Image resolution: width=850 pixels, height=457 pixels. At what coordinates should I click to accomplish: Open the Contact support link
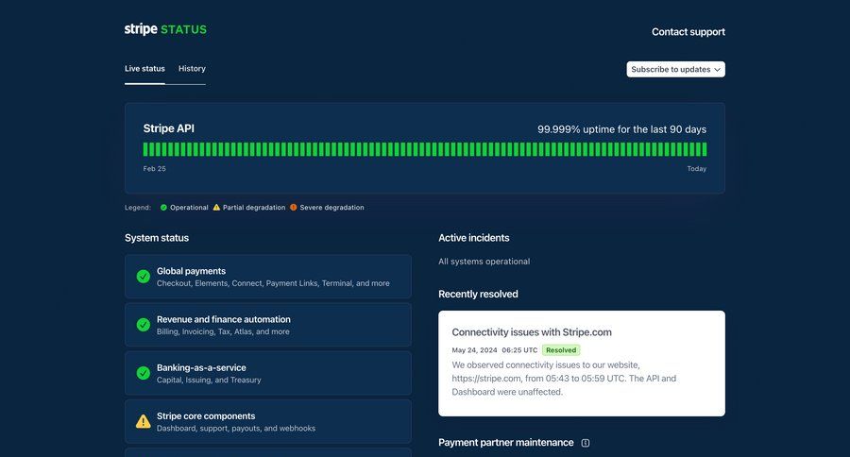tap(688, 32)
